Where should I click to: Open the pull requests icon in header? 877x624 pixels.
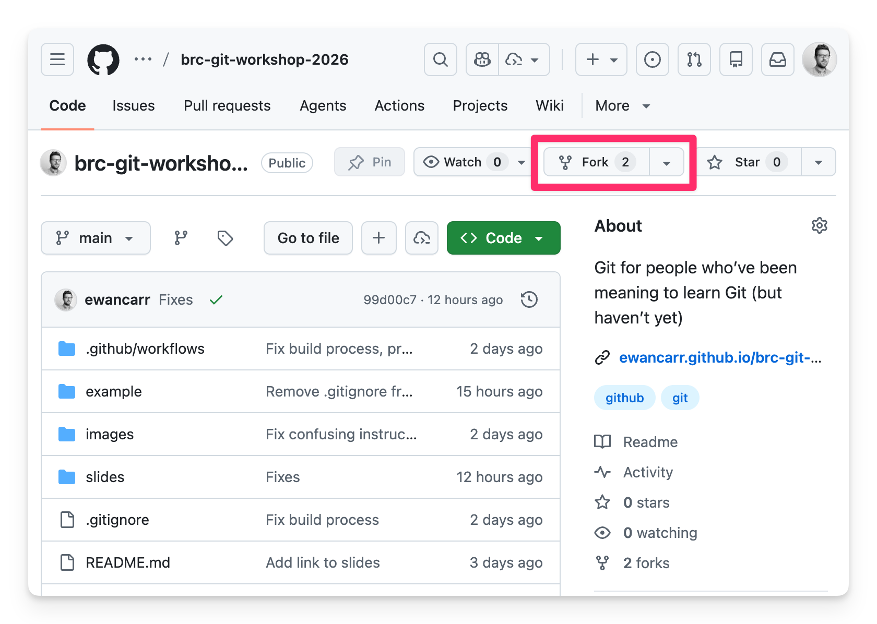click(694, 59)
